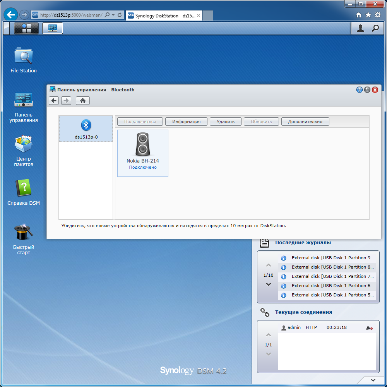Refresh the browser page

120,15
